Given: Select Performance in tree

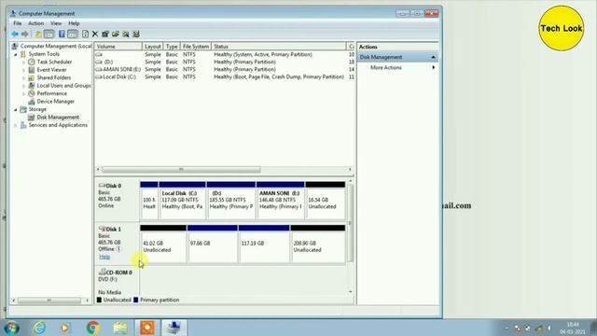Looking at the screenshot, I should click(x=52, y=93).
